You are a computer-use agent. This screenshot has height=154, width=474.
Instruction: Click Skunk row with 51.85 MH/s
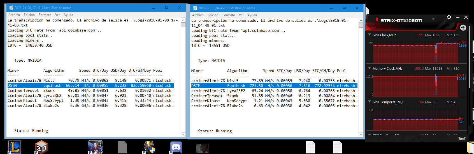274,96
